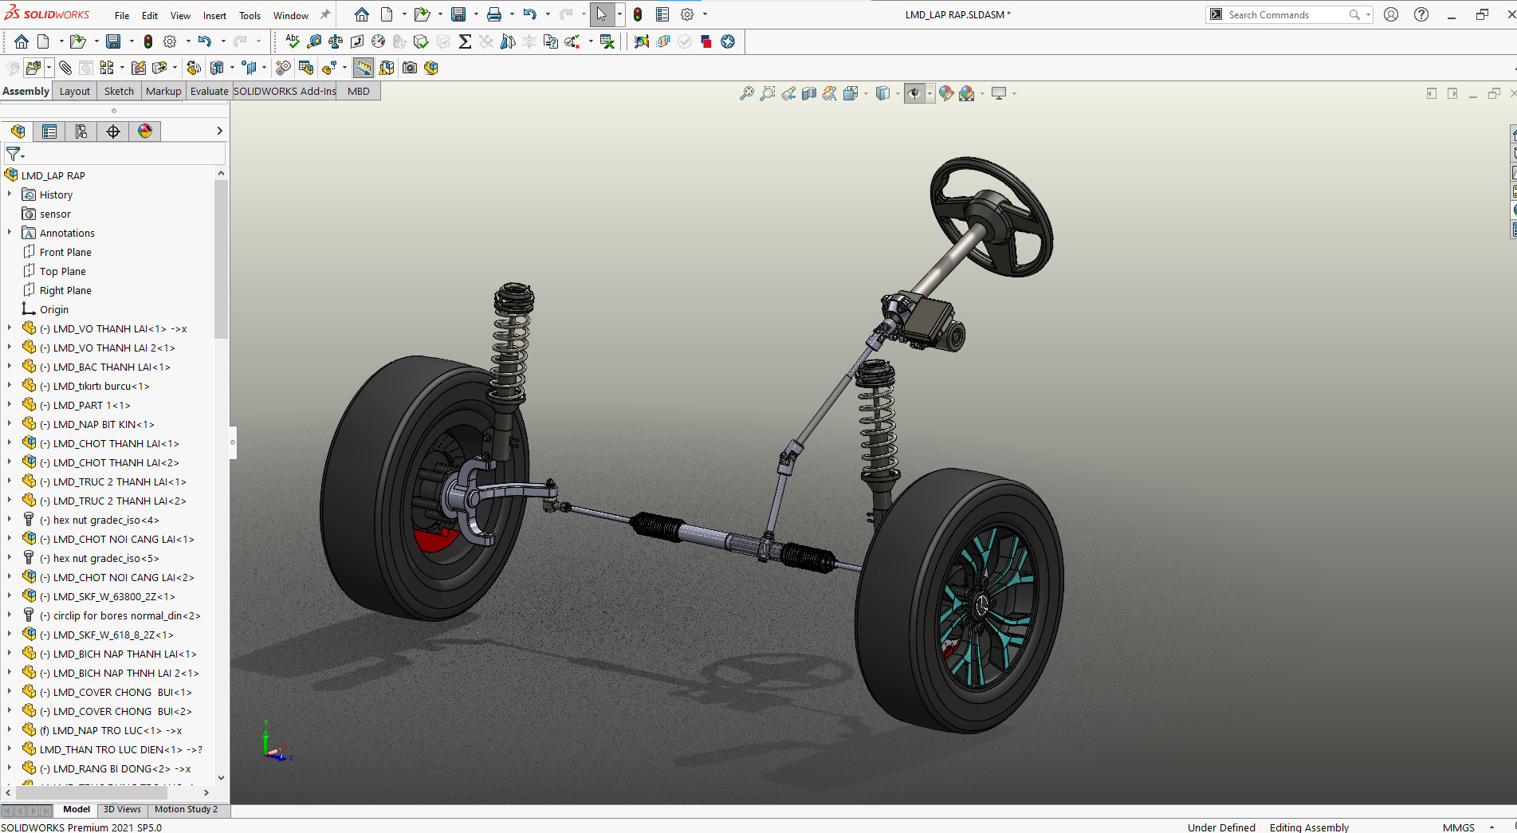1517x833 pixels.
Task: Select Front Plane in the tree
Action: 65,252
